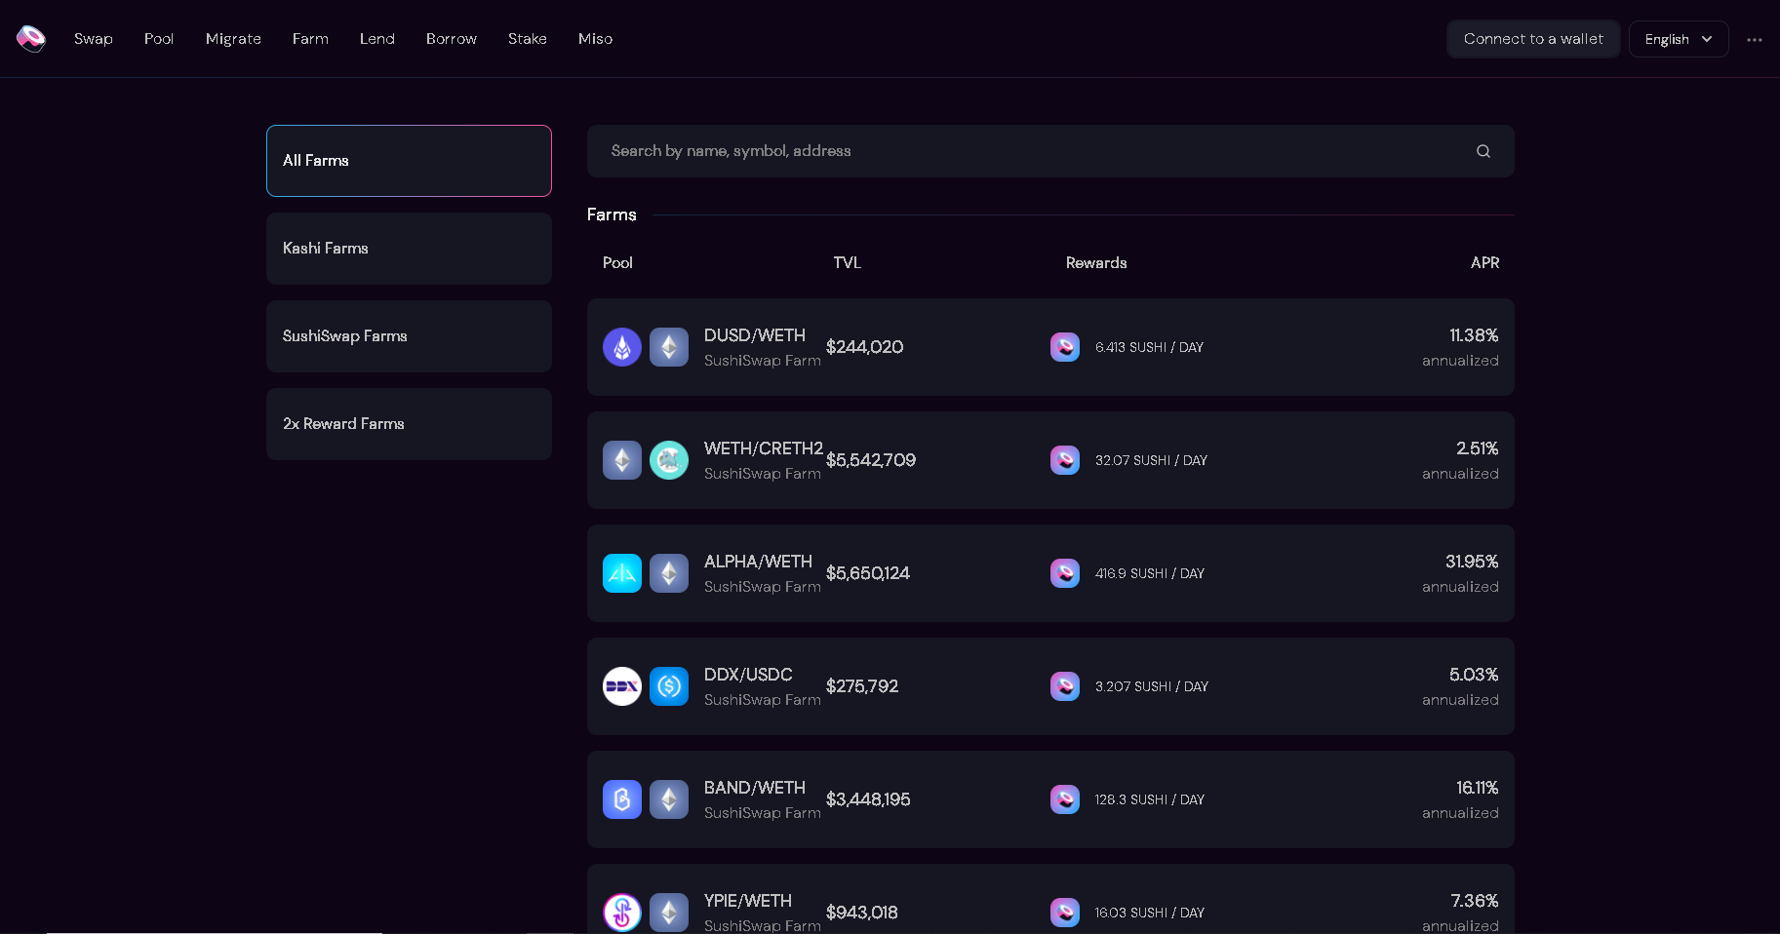The height and width of the screenshot is (934, 1780).
Task: Sort by the APR column header
Action: click(x=1484, y=263)
